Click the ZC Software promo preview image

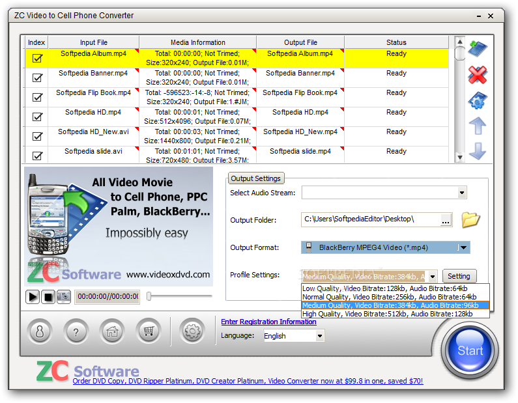pos(119,227)
